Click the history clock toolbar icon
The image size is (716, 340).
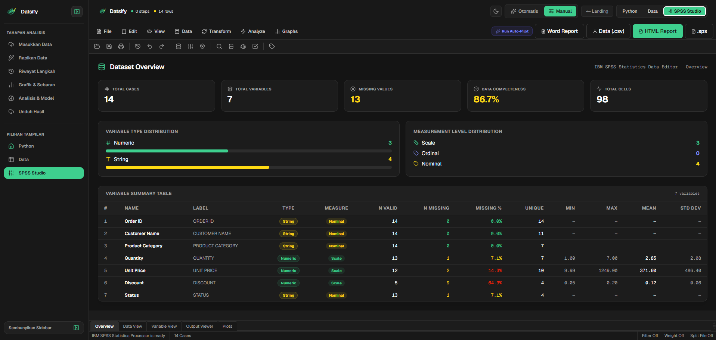138,46
